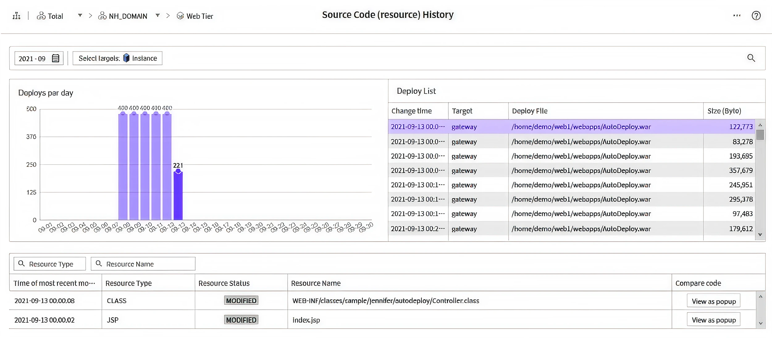The height and width of the screenshot is (338, 772).
Task: Click the search magnifier icon in filter bar
Action: click(751, 58)
